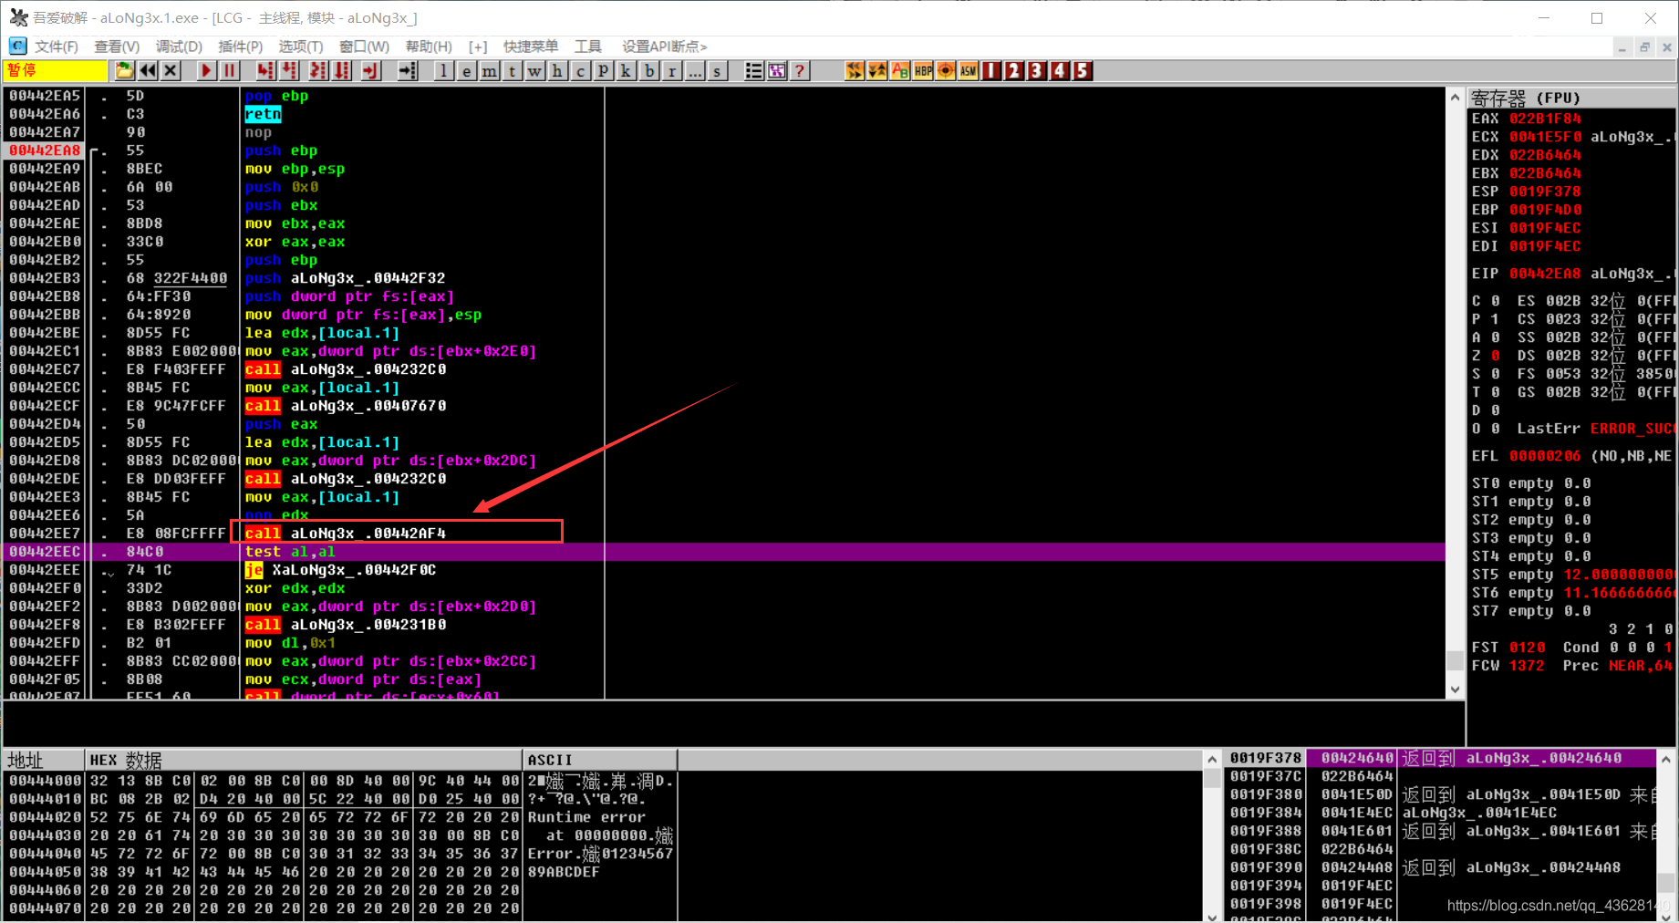Open the Run trace '...' button
Screen dimensions: 1679x923
coord(695,71)
